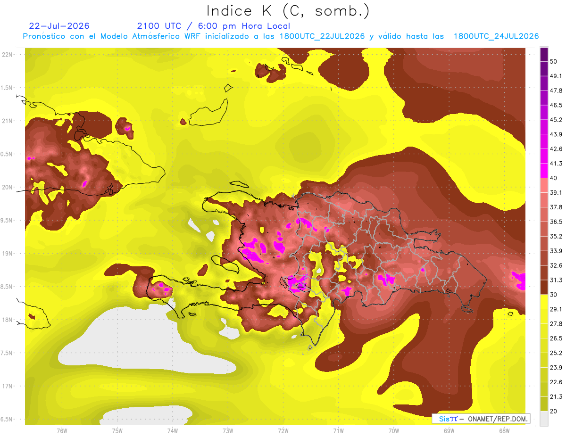Click colorbar value '33.9'
Viewport: 566px width, 437px height.
556,251
